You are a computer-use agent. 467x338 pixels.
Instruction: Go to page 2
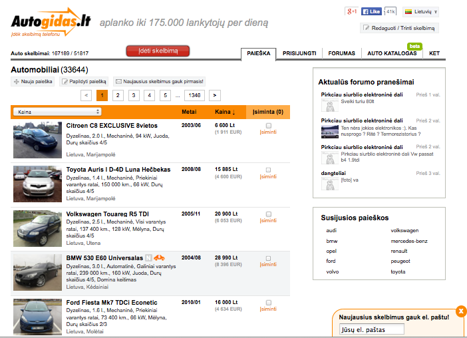tap(118, 95)
